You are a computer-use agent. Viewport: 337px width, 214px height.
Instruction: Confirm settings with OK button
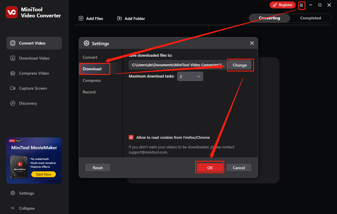(210, 168)
